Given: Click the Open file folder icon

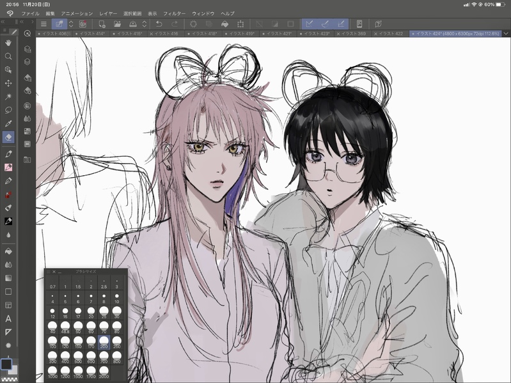Looking at the screenshot, I should (117, 24).
